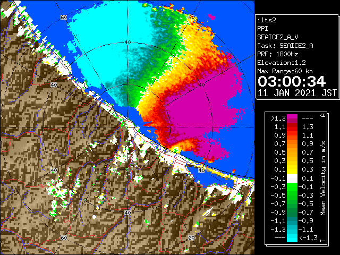Click the 'Elevation:1.2' text

point(282,63)
